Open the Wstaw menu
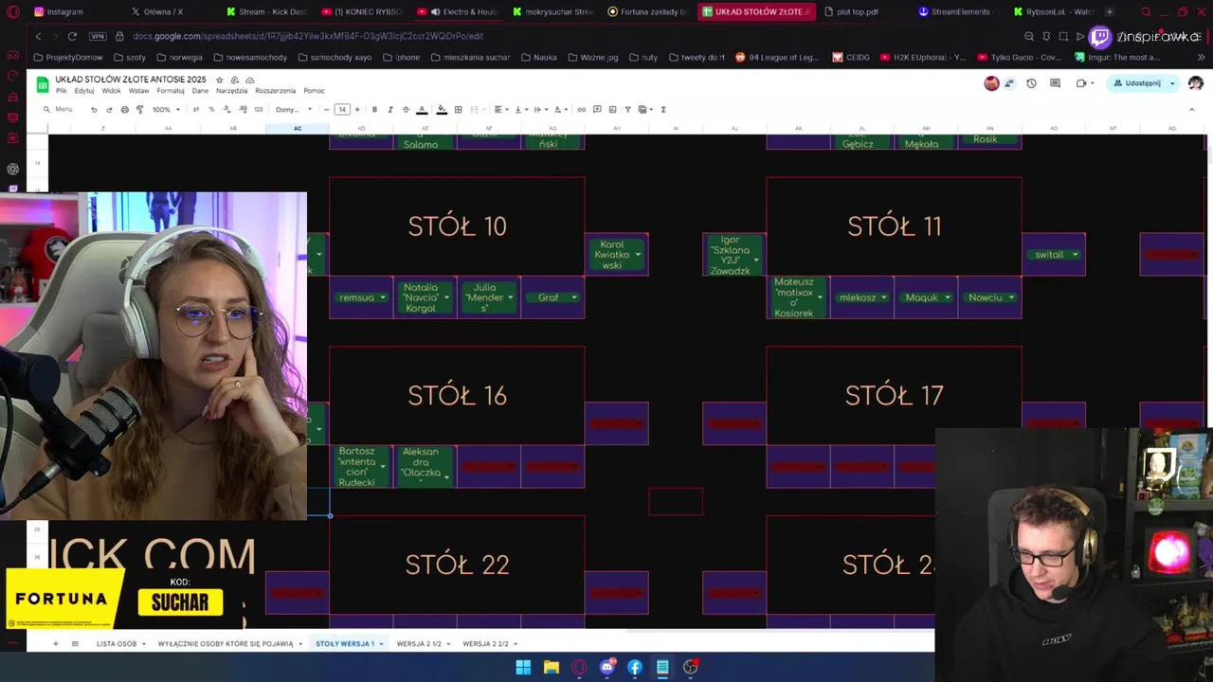This screenshot has height=682, width=1213. pos(139,91)
